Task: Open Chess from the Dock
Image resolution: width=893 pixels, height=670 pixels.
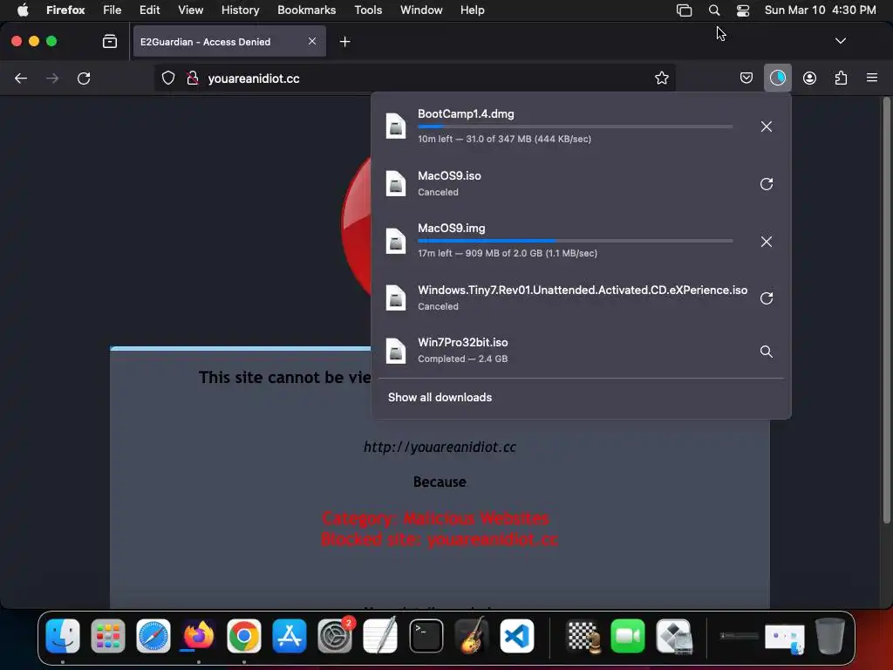Action: 583,636
